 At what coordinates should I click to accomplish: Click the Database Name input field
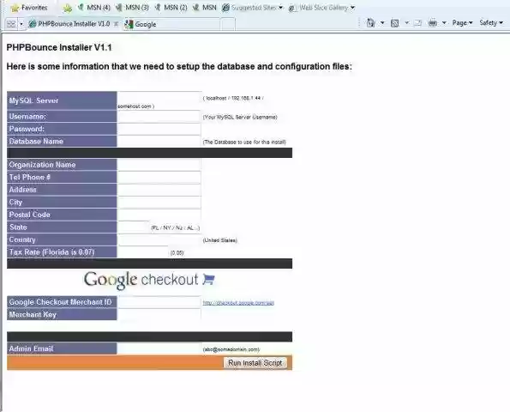(x=159, y=142)
